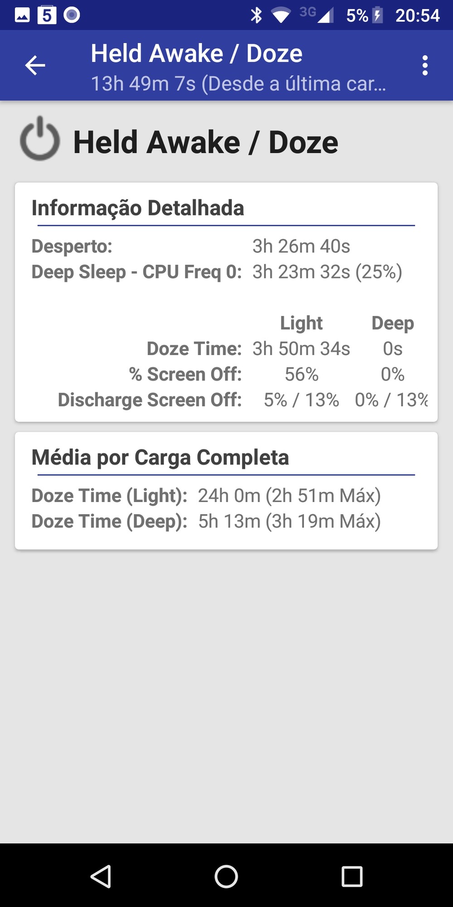This screenshot has width=453, height=907.
Task: Tap the Wi-Fi status icon
Action: pos(280,15)
